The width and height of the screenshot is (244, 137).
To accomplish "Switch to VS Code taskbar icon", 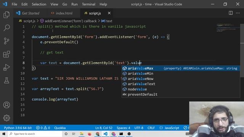I will pyautogui.click(x=105, y=134).
